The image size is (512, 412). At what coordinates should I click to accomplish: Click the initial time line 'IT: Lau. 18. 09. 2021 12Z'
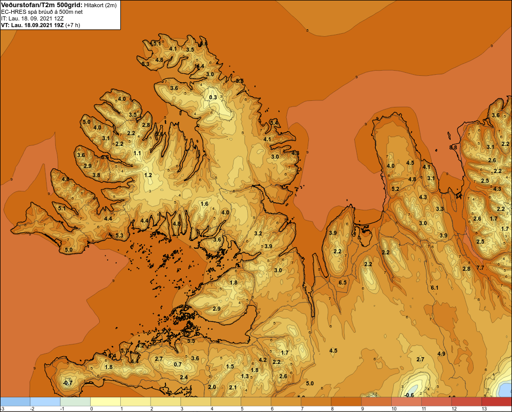(x=32, y=18)
